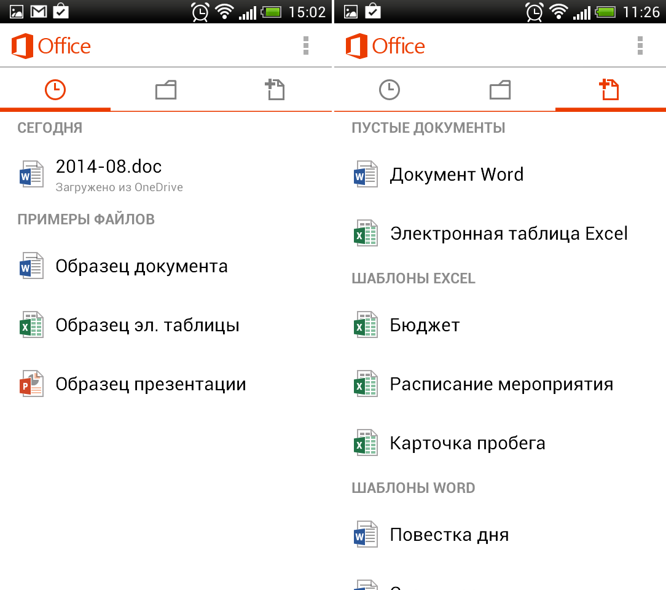
Task: Tap Загружено из OneDrive subtitle
Action: pos(119,187)
